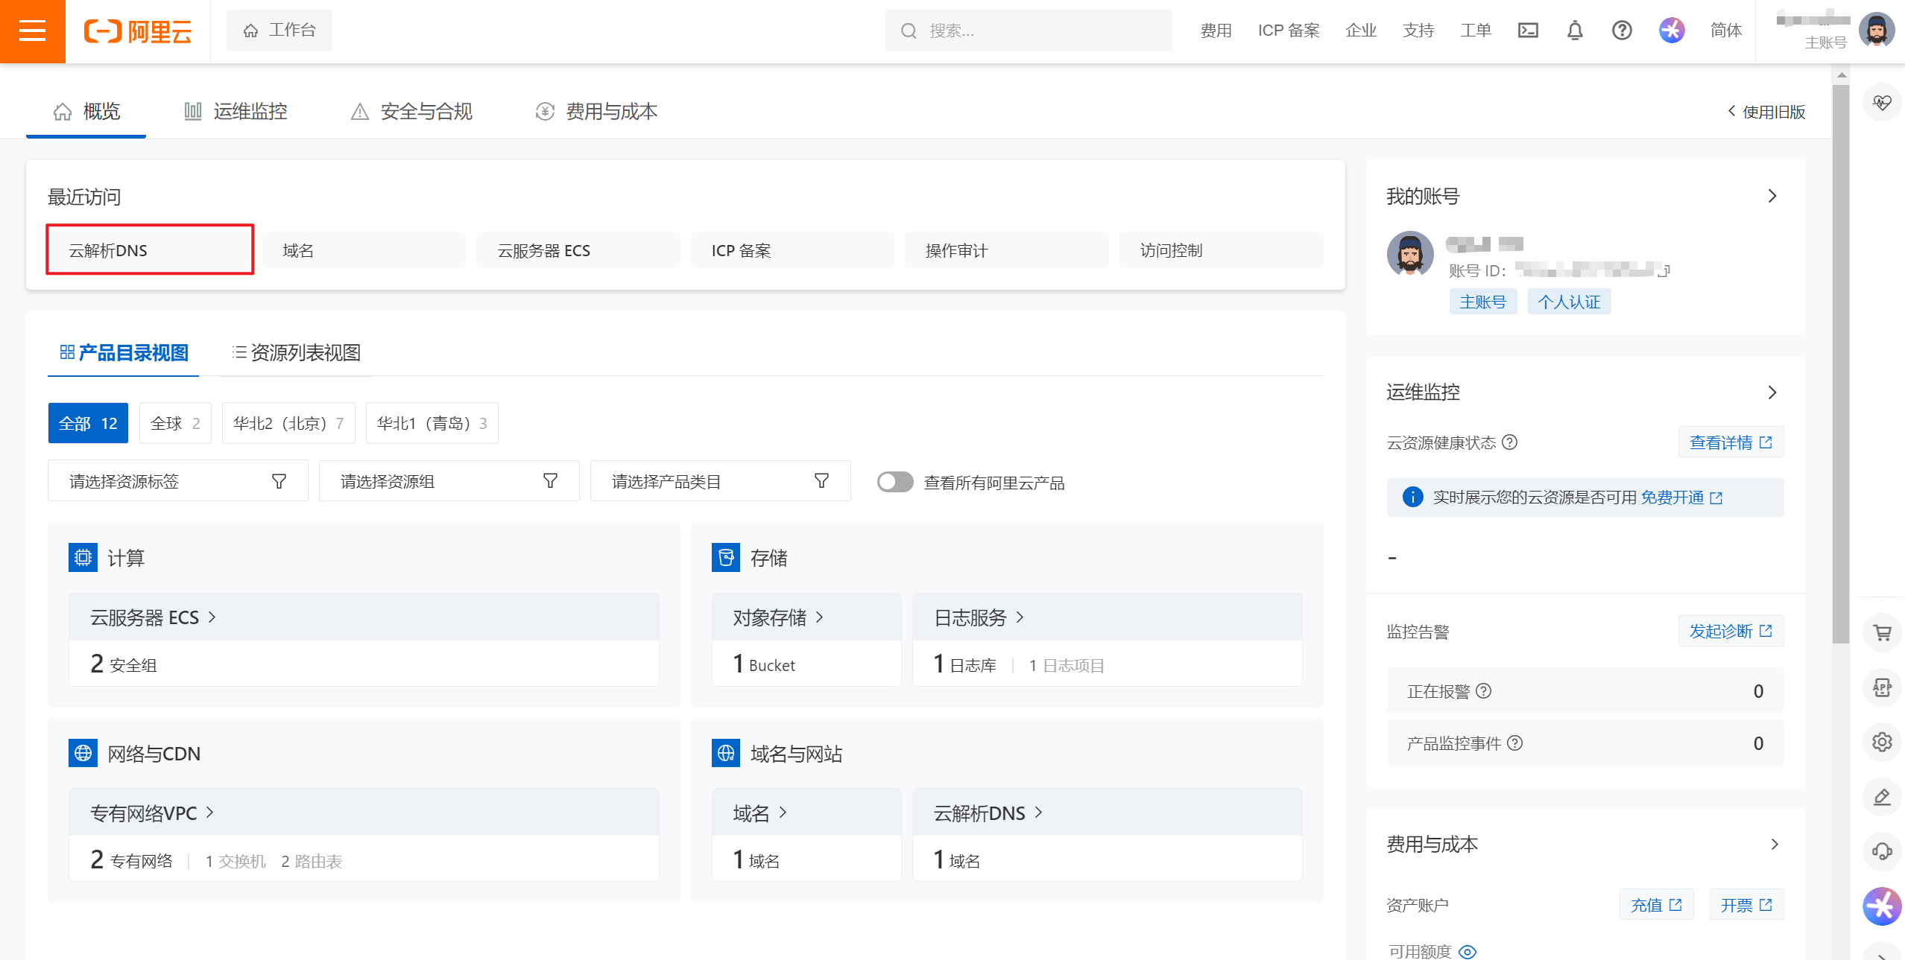Switch to 概览 tab
The image size is (1905, 960).
86,112
